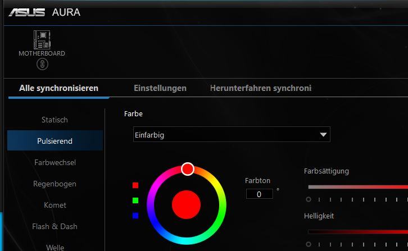Choose the Regenbogen effect
The image size is (408, 251).
(x=55, y=184)
